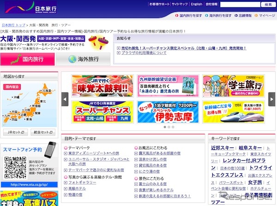
Task: Select the third carousel page dot
Action: [173, 127]
